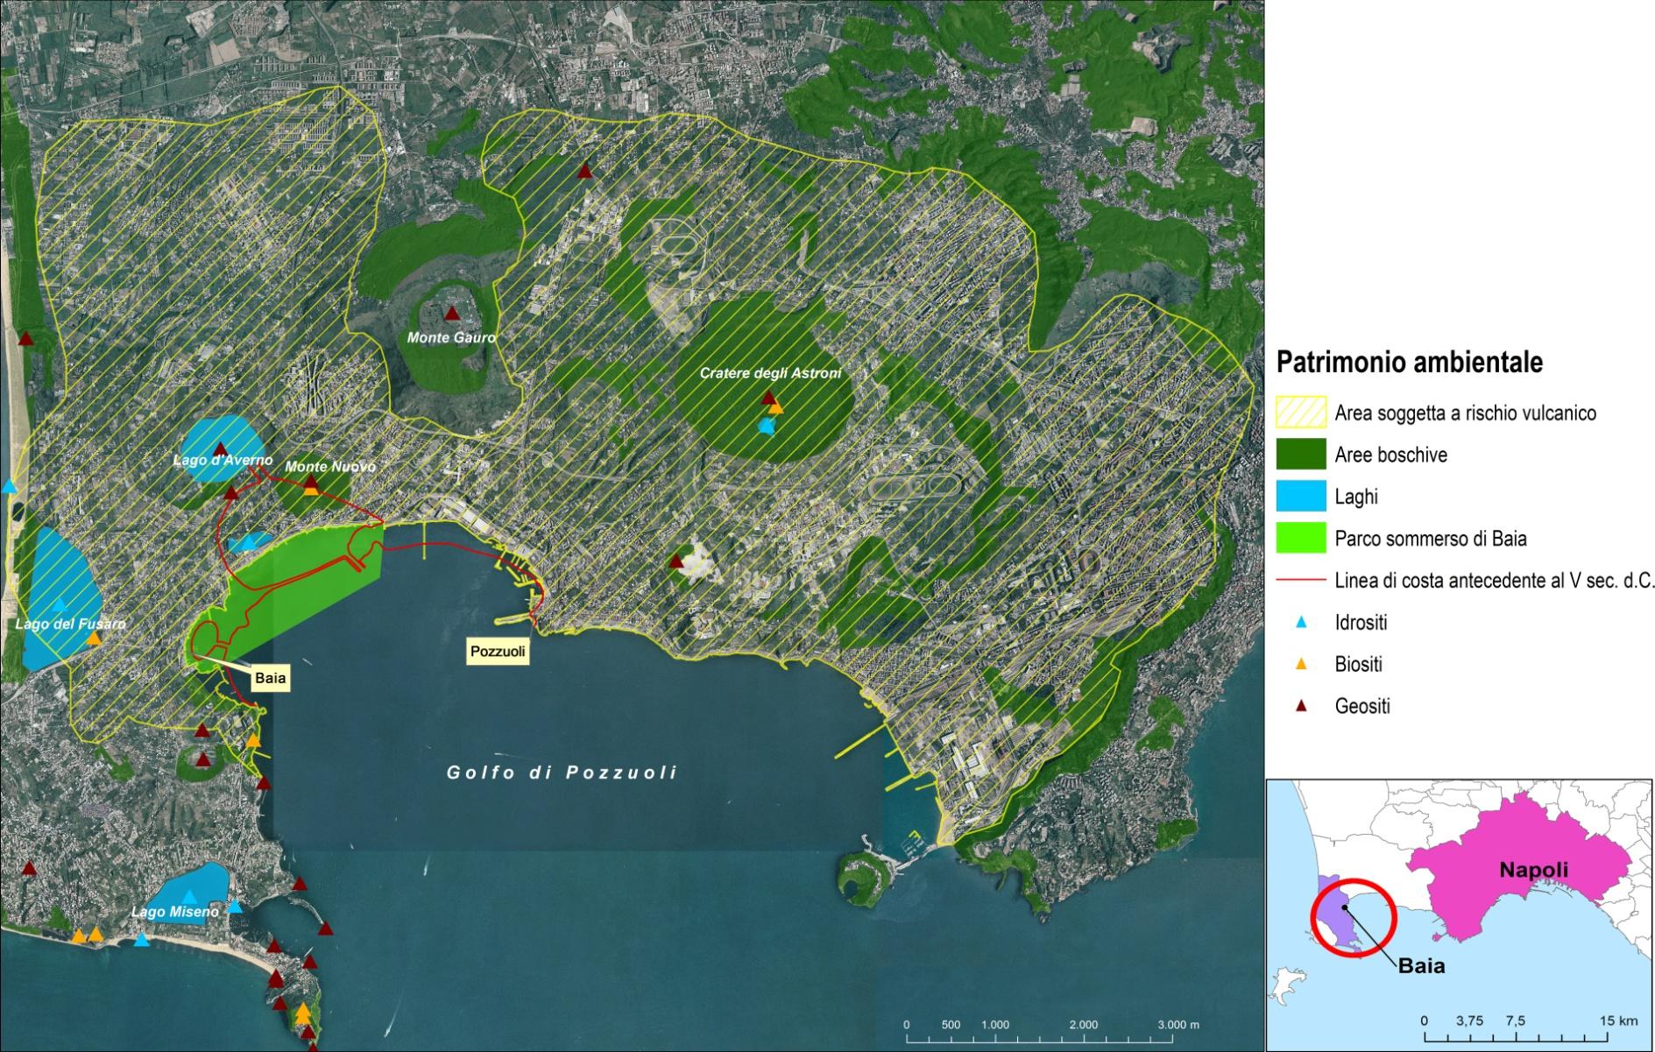
Task: Click the blue Lago d'Averno lake polygon
Action: click(222, 448)
